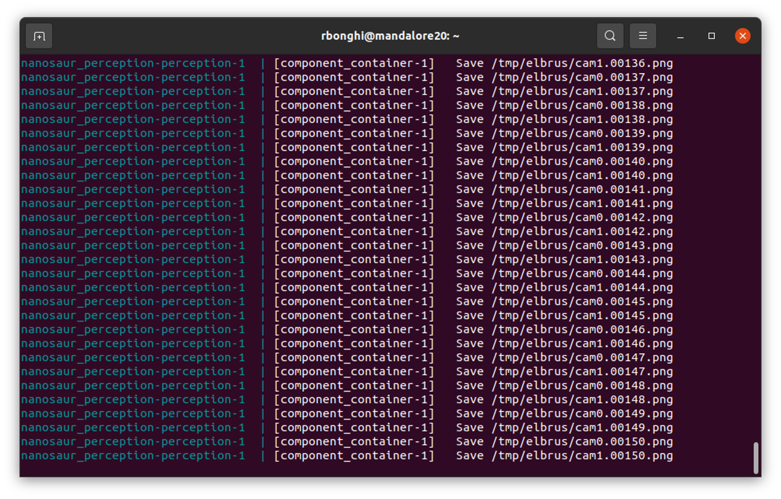The width and height of the screenshot is (781, 499).
Task: Click the path /tmp/elbrus/cam0.00139.png
Action: pos(582,134)
